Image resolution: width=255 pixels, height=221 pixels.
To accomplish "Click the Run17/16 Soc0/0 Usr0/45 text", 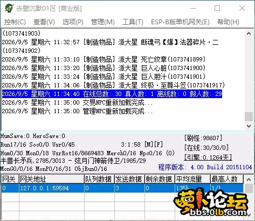I will (37, 144).
